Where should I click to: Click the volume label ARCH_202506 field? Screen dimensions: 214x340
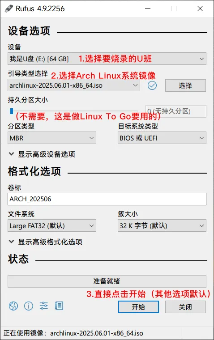pyautogui.click(x=107, y=199)
